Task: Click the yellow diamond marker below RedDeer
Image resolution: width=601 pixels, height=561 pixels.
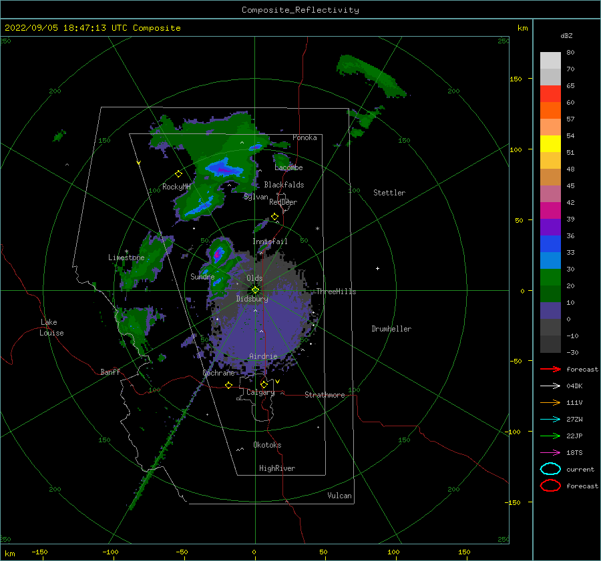Action: (274, 217)
